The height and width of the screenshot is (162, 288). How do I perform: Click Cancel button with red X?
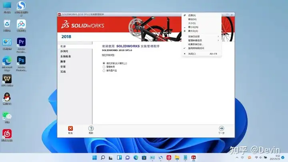(x=70, y=130)
